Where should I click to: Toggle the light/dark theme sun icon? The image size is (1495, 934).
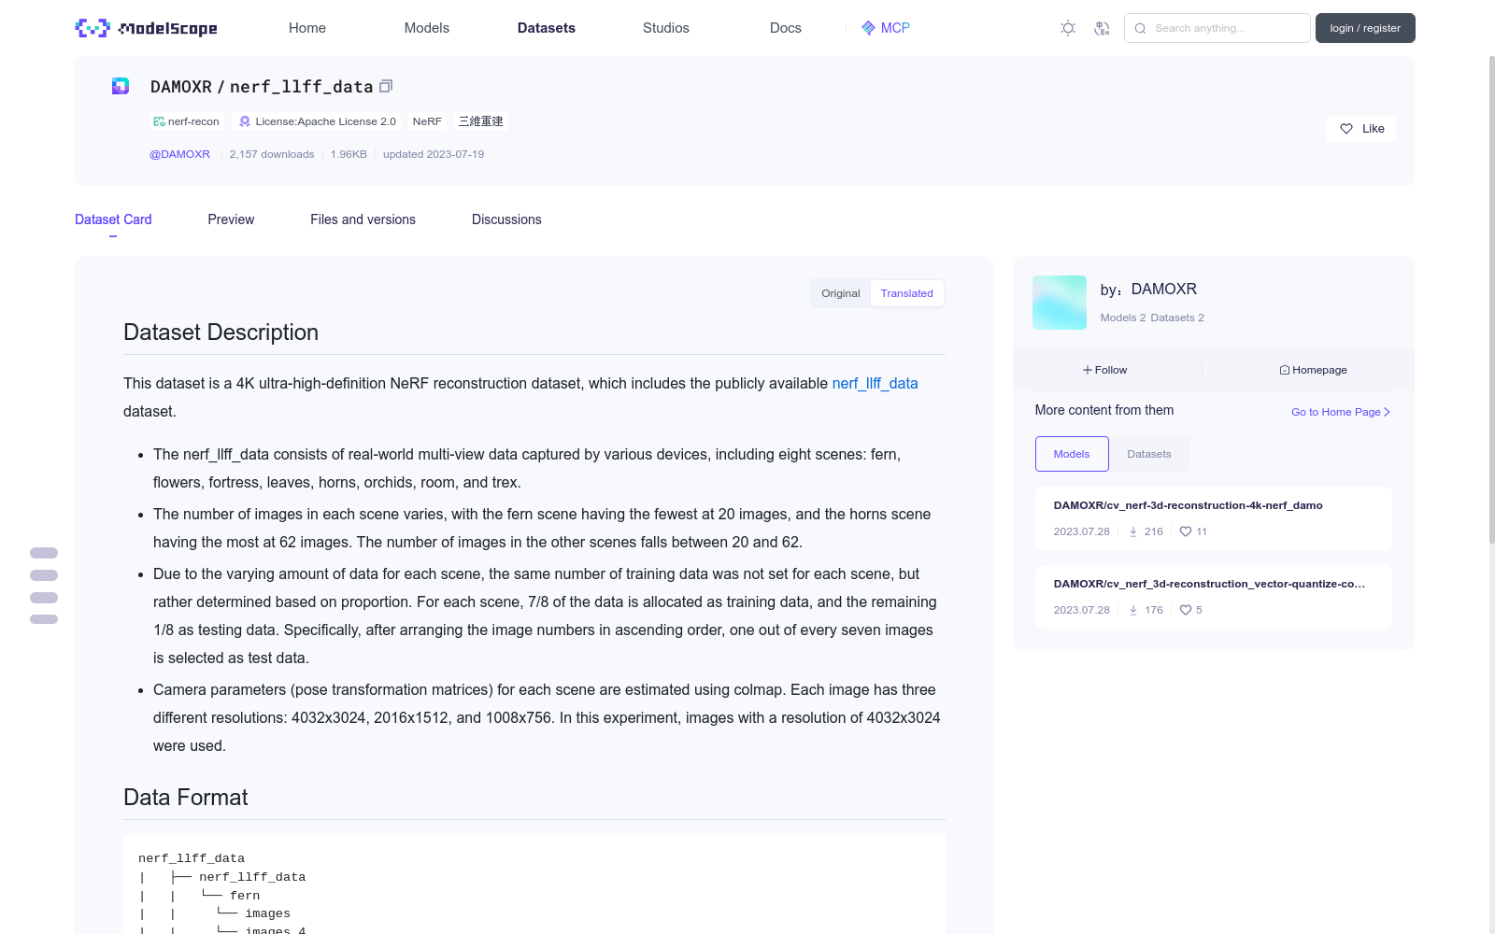click(x=1068, y=28)
